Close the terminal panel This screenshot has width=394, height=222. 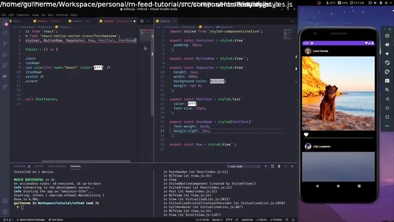pos(292,166)
